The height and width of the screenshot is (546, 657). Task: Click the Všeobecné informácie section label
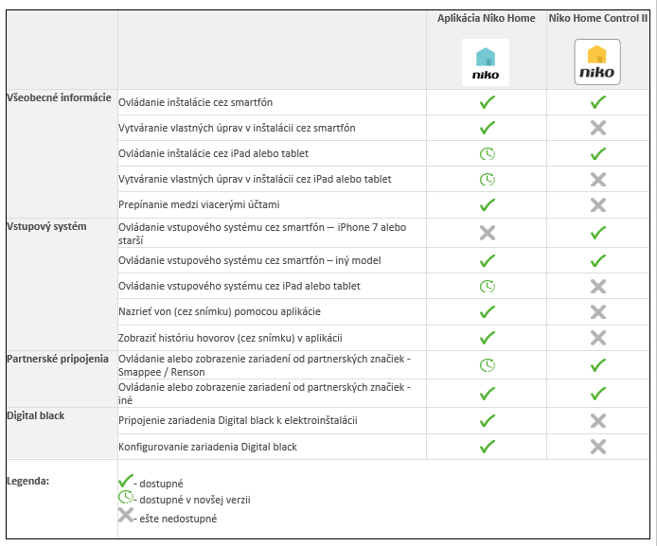pos(59,97)
